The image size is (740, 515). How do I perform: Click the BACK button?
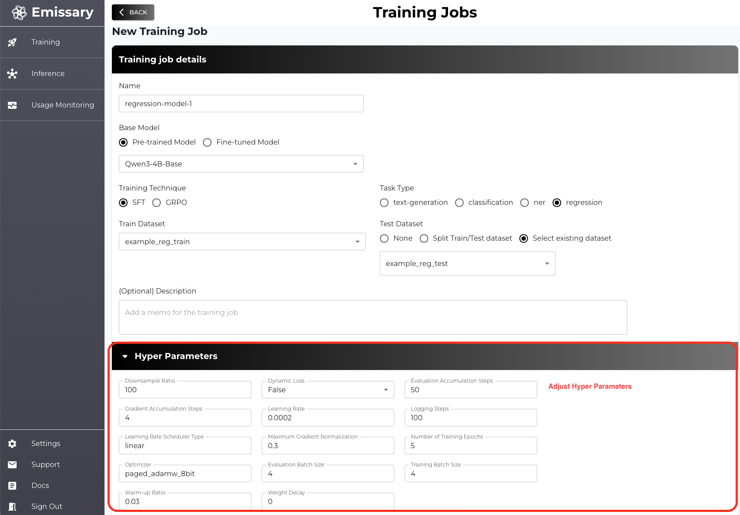pyautogui.click(x=133, y=12)
